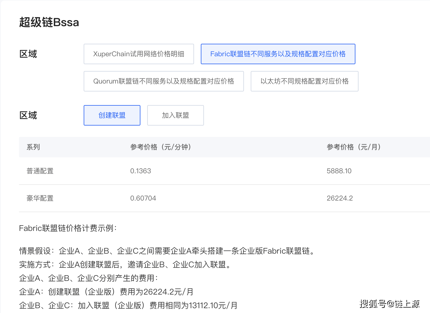Click the 26224.2 monthly price cell in the table
Viewport: 430px width, 313px height.
(x=340, y=198)
